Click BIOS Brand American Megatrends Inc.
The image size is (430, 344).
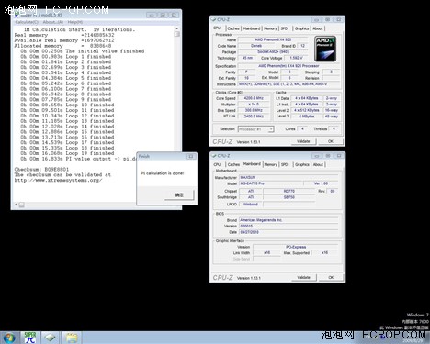289,220
